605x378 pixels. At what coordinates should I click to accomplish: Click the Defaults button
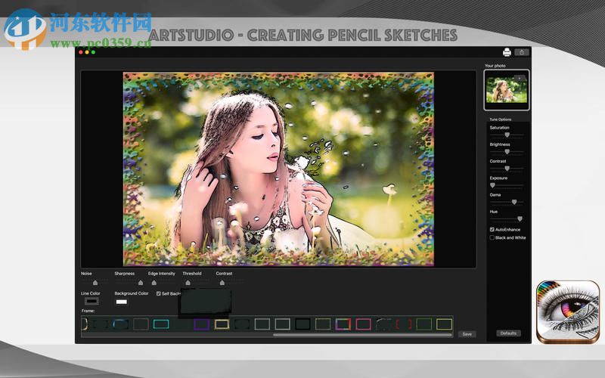pyautogui.click(x=508, y=333)
